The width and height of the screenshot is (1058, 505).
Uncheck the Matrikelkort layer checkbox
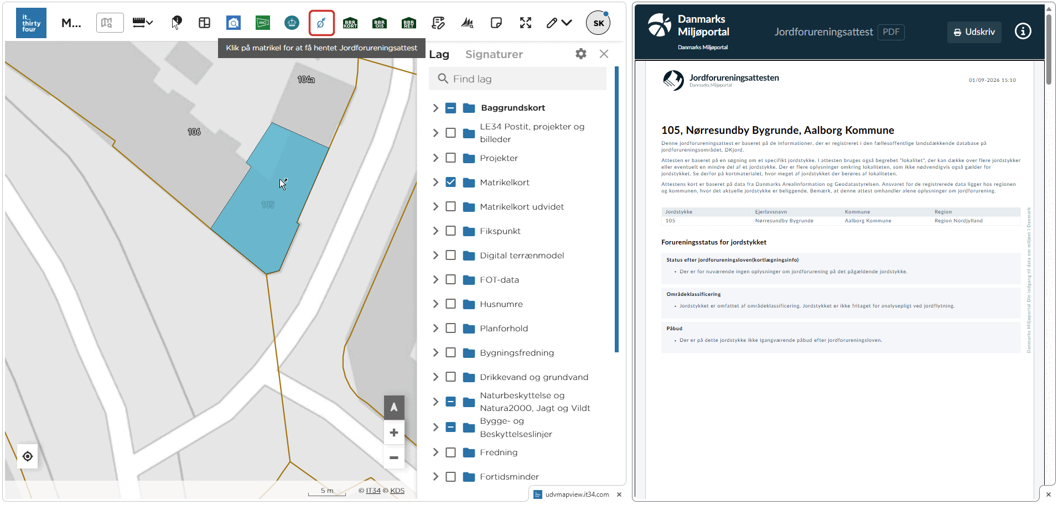point(451,182)
